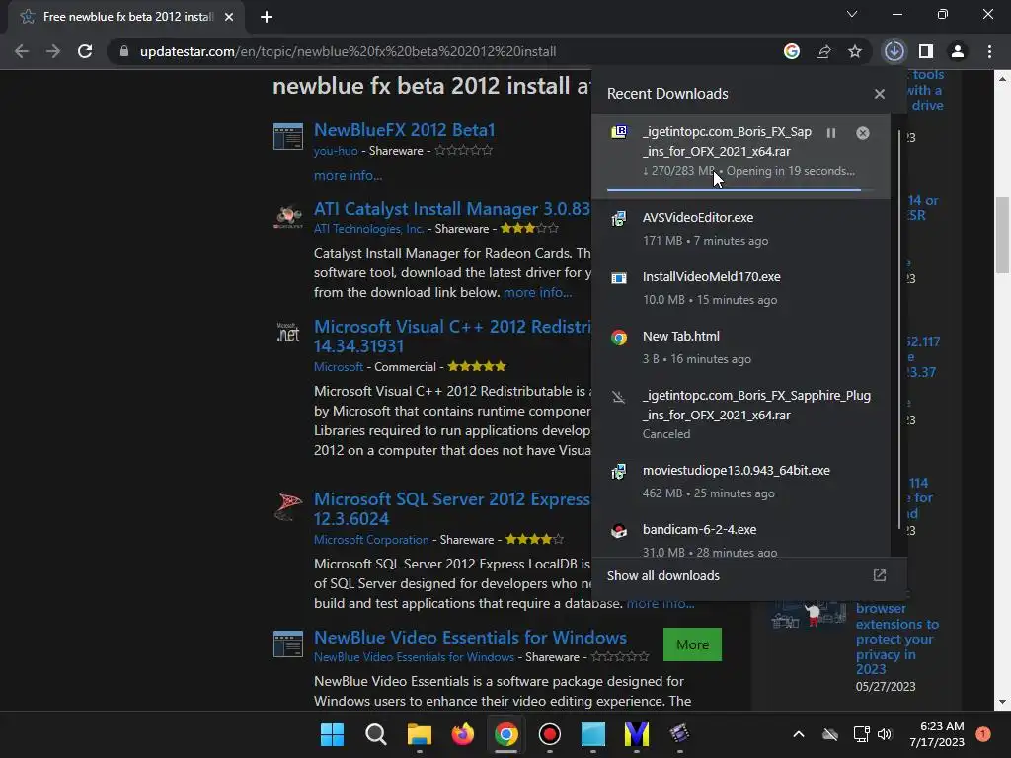Open Chrome three-dot menu
The width and height of the screenshot is (1011, 758).
[989, 51]
